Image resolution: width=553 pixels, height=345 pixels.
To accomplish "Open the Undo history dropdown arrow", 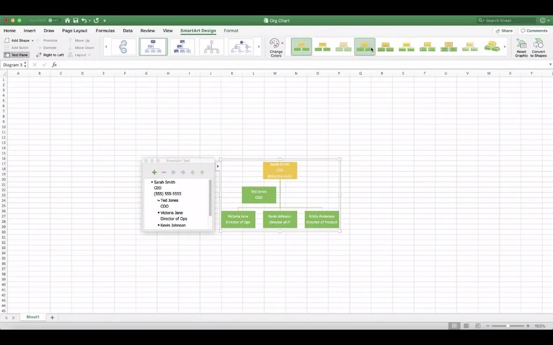I will [90, 21].
